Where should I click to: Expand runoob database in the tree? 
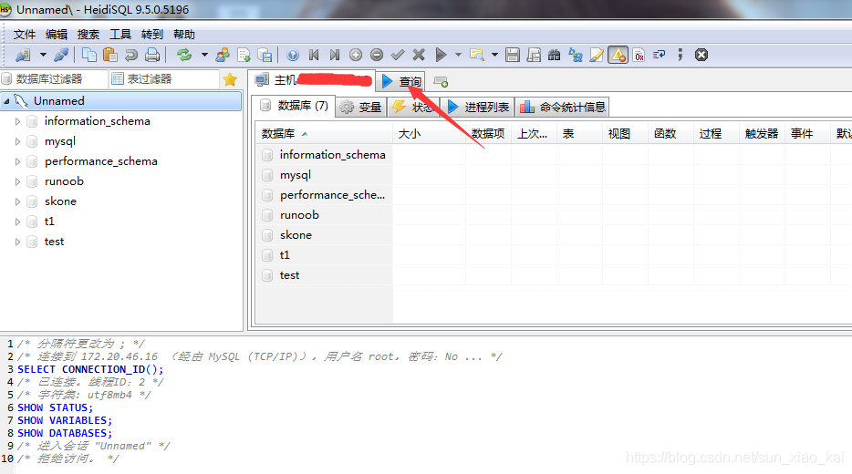tap(17, 182)
